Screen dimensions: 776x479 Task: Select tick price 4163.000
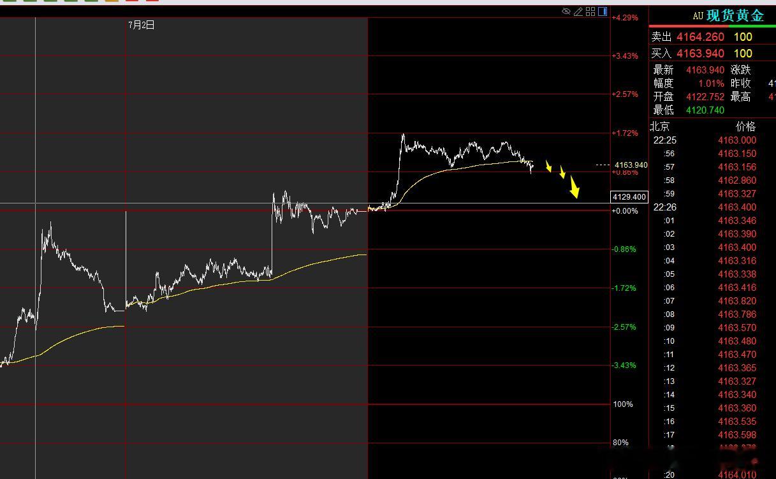(737, 140)
